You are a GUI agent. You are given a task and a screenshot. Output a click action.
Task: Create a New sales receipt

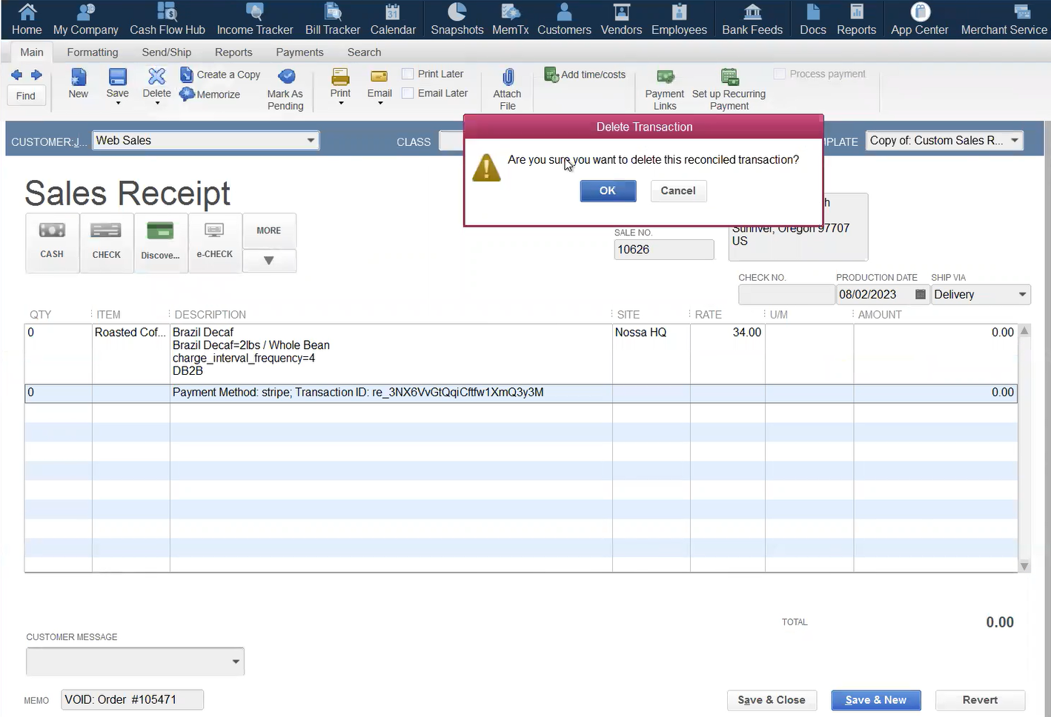[79, 83]
